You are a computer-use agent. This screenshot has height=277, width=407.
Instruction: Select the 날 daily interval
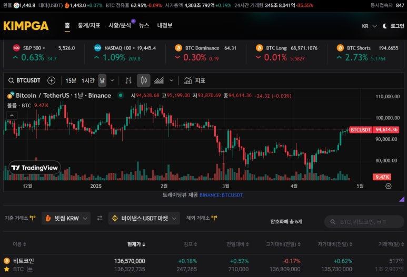pos(102,80)
